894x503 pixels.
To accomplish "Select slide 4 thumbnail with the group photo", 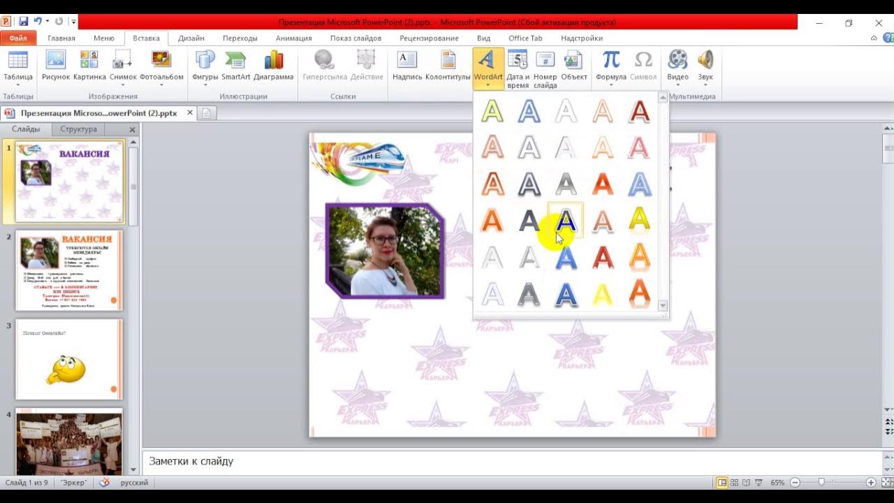I will pos(68,443).
